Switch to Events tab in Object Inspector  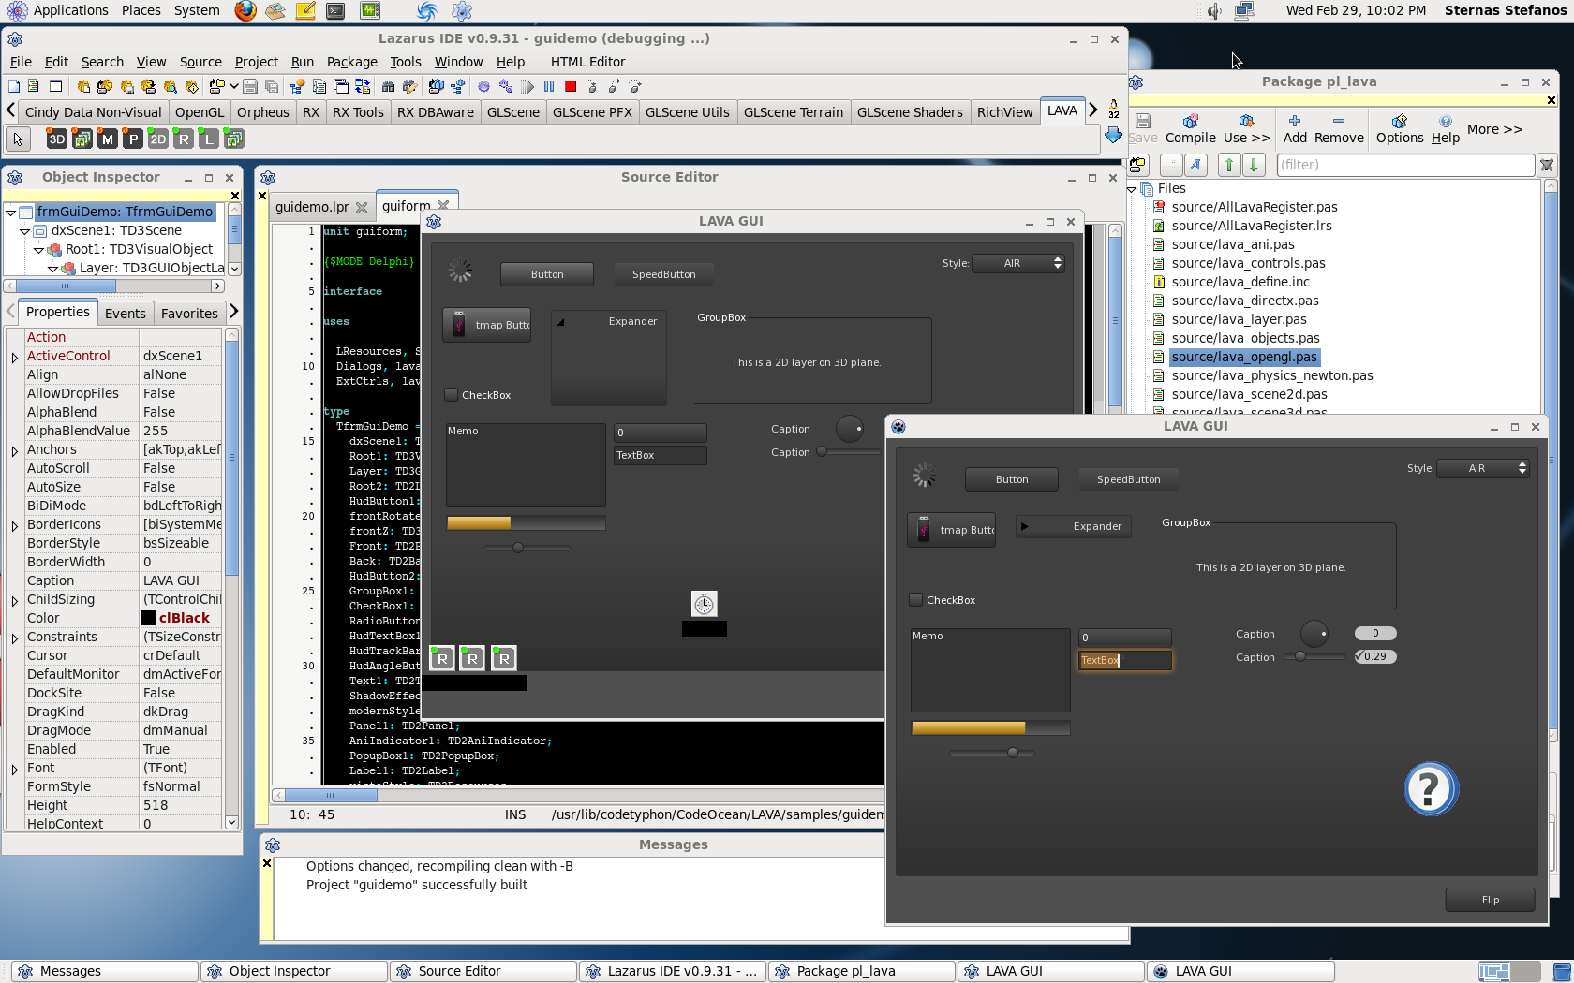tap(126, 314)
